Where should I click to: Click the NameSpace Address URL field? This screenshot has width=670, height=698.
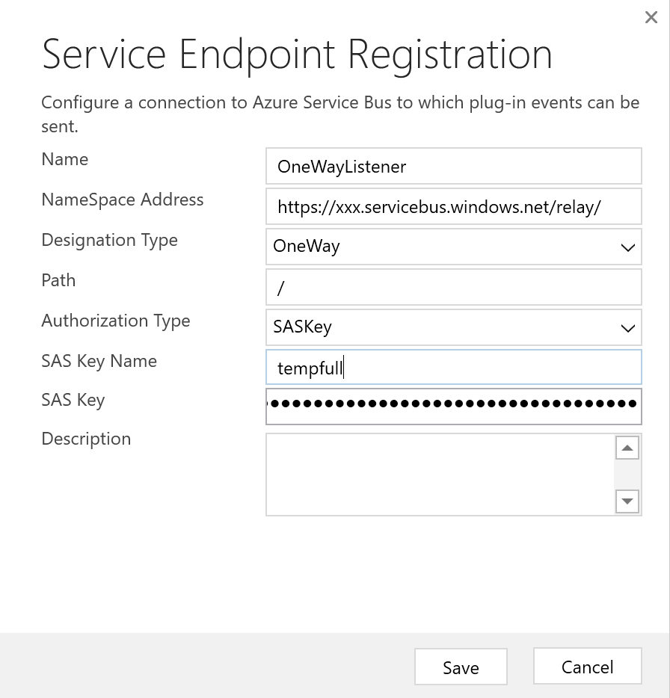pyautogui.click(x=453, y=207)
